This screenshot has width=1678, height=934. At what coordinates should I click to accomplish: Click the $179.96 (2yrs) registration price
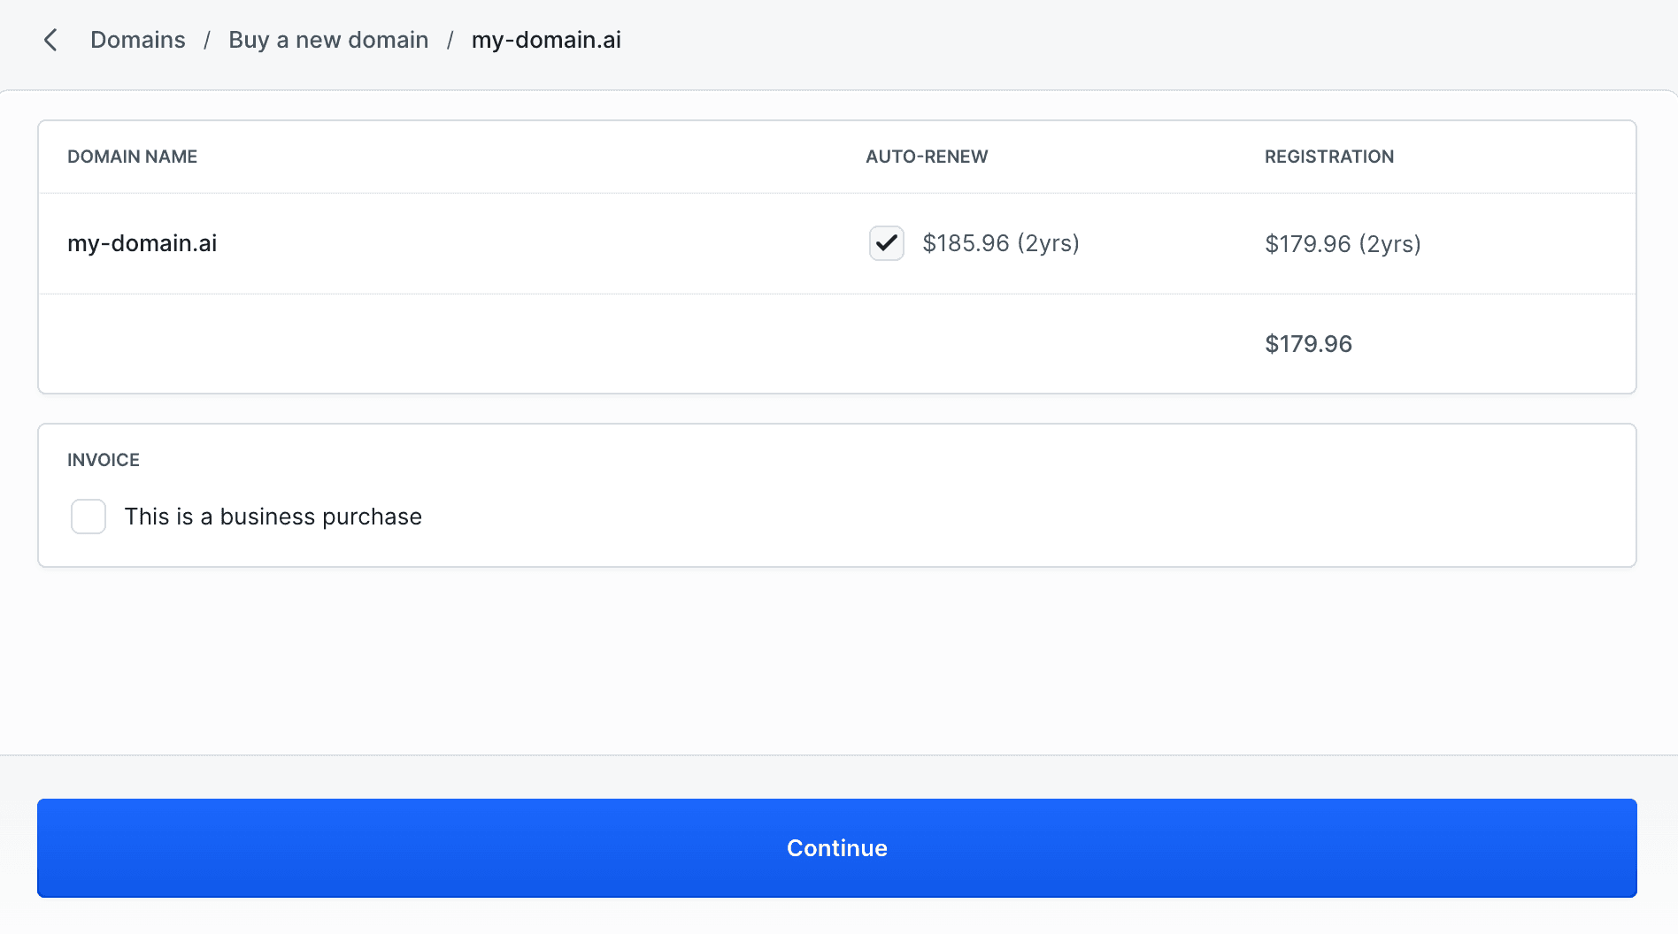coord(1343,244)
